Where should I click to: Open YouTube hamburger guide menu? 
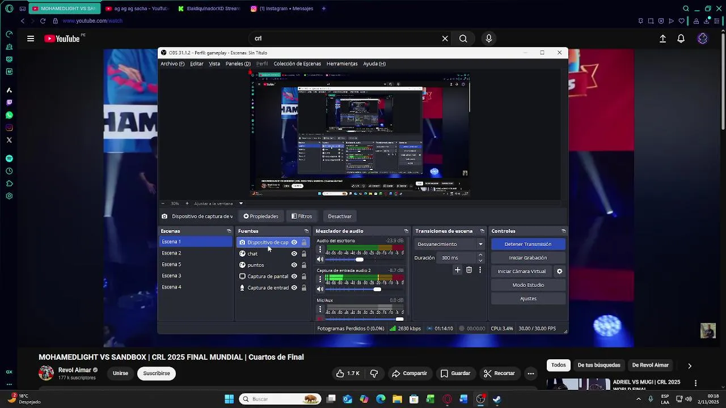(x=31, y=39)
